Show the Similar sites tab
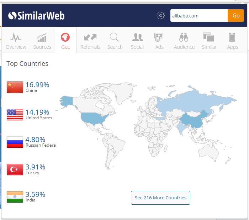 tap(209, 41)
